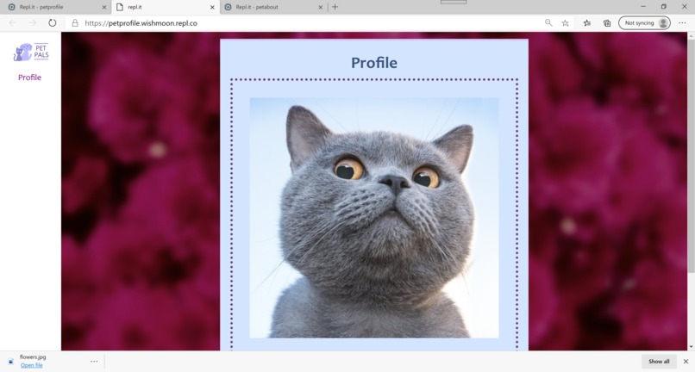Viewport: 695px width, 372px height.
Task: Close the Repl.it - petabout tab
Action: tap(321, 7)
